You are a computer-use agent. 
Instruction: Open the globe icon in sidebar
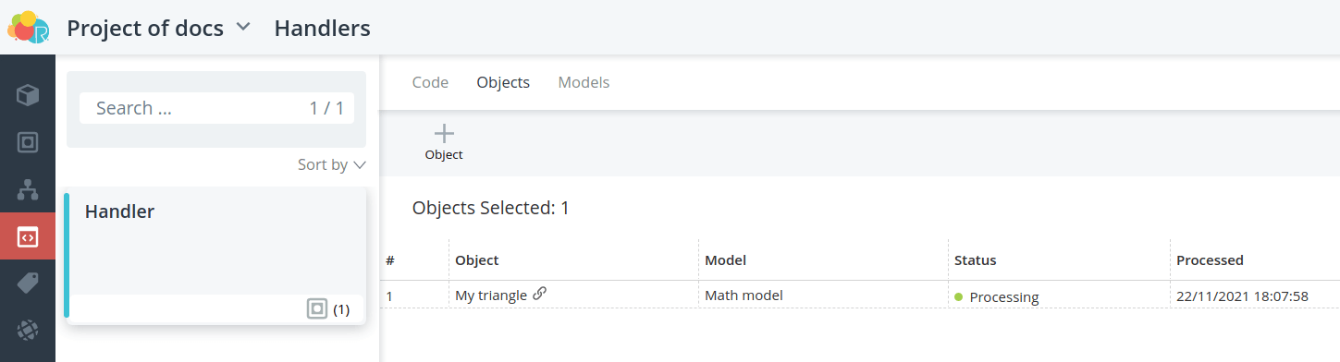pos(28,331)
